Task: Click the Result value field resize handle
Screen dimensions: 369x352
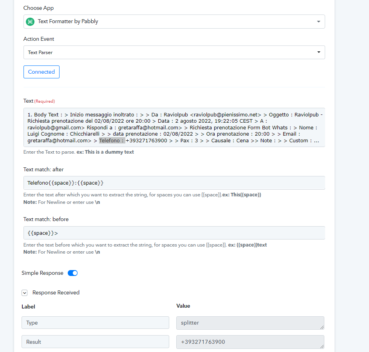Action: pyautogui.click(x=322, y=346)
